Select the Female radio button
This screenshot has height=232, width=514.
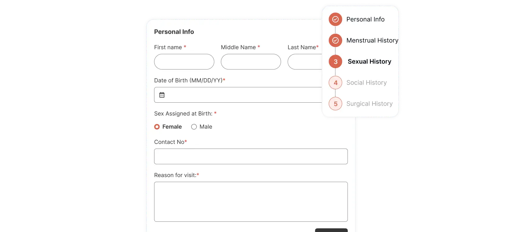pyautogui.click(x=157, y=127)
